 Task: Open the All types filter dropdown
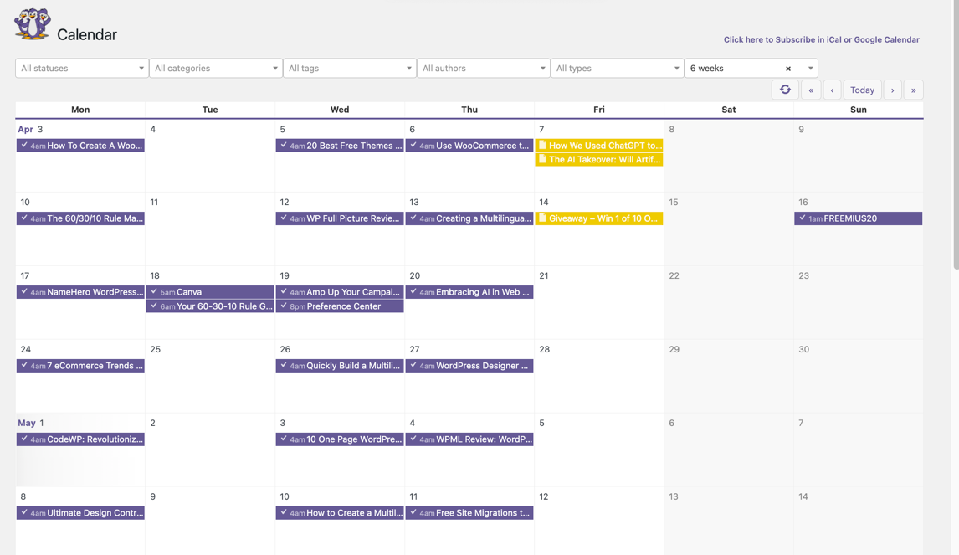(x=617, y=68)
